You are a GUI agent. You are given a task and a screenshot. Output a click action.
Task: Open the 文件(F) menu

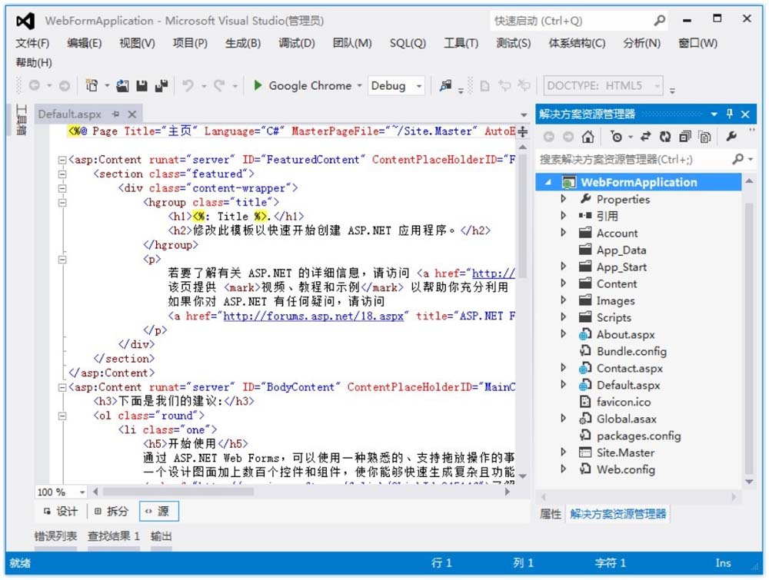(x=32, y=43)
